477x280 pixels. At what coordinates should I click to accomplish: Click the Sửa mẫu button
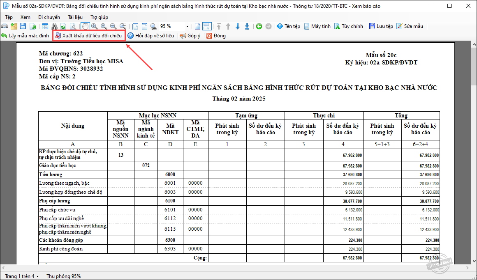(x=410, y=26)
